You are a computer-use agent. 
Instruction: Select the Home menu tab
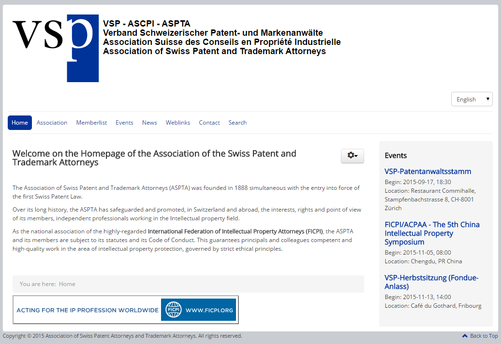pyautogui.click(x=20, y=123)
